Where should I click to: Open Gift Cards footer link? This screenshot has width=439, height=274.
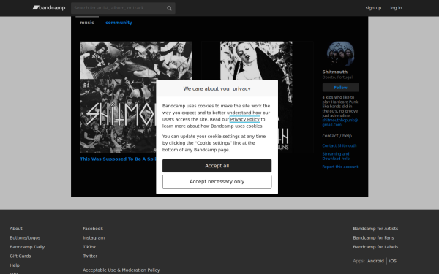[20, 256]
